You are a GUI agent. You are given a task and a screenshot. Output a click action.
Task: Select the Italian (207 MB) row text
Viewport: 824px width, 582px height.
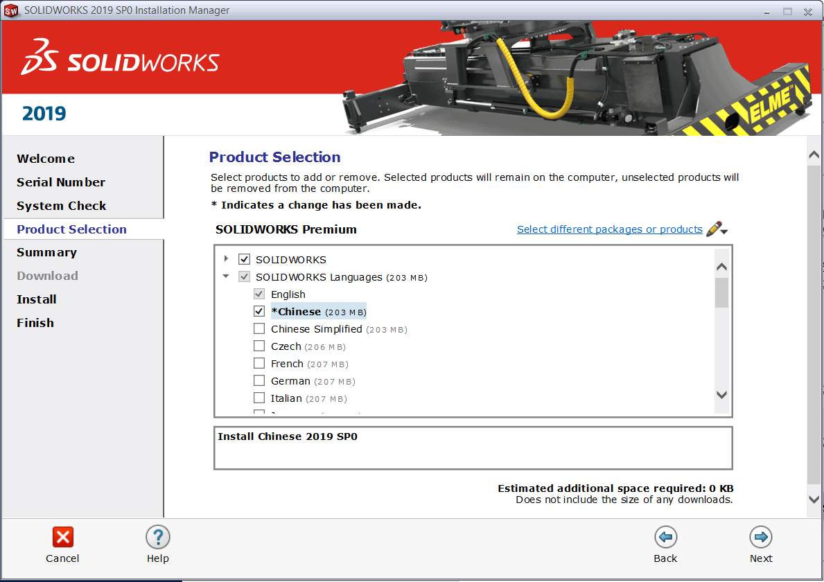[x=309, y=398]
